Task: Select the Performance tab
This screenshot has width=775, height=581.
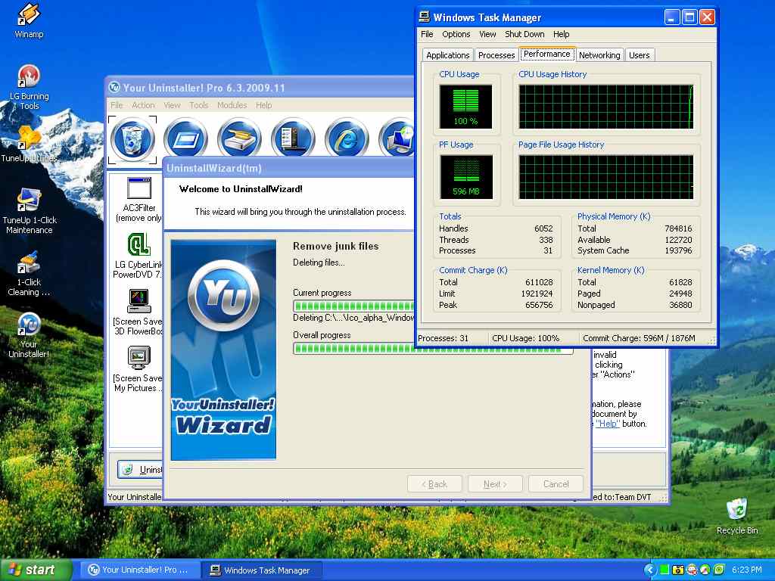Action: [546, 54]
